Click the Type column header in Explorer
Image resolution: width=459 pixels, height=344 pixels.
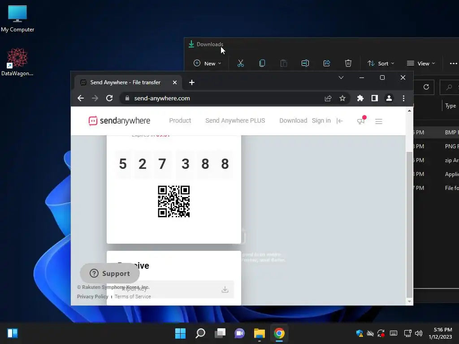point(450,106)
